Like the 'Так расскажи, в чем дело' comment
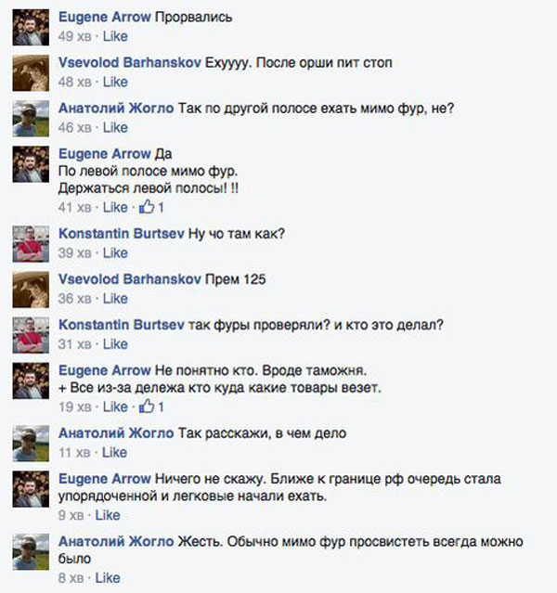557x593 pixels. (114, 452)
